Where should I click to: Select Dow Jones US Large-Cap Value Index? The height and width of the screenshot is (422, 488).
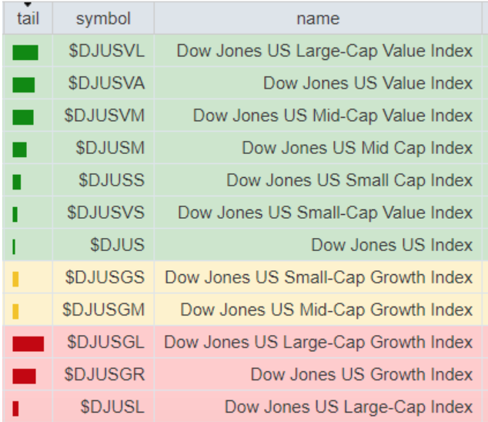point(324,52)
